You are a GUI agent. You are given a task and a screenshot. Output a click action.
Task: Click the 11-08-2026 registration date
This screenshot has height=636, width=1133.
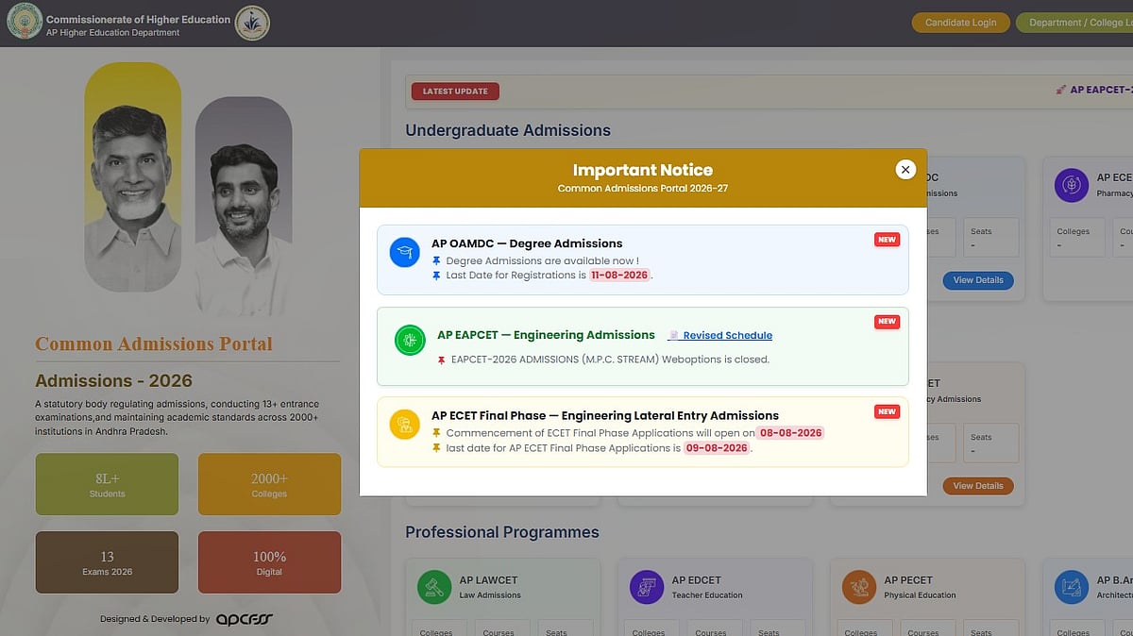pyautogui.click(x=619, y=276)
